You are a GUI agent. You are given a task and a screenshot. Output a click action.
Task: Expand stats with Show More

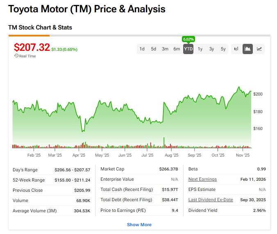point(139,225)
